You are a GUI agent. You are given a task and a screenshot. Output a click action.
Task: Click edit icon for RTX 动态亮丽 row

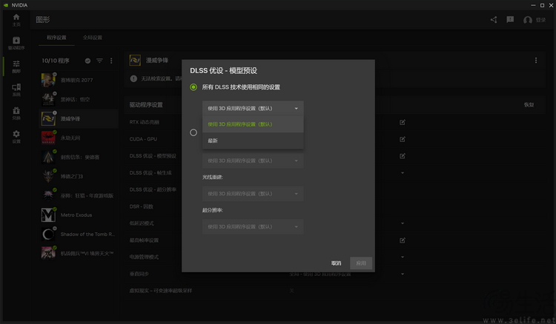[x=403, y=122]
